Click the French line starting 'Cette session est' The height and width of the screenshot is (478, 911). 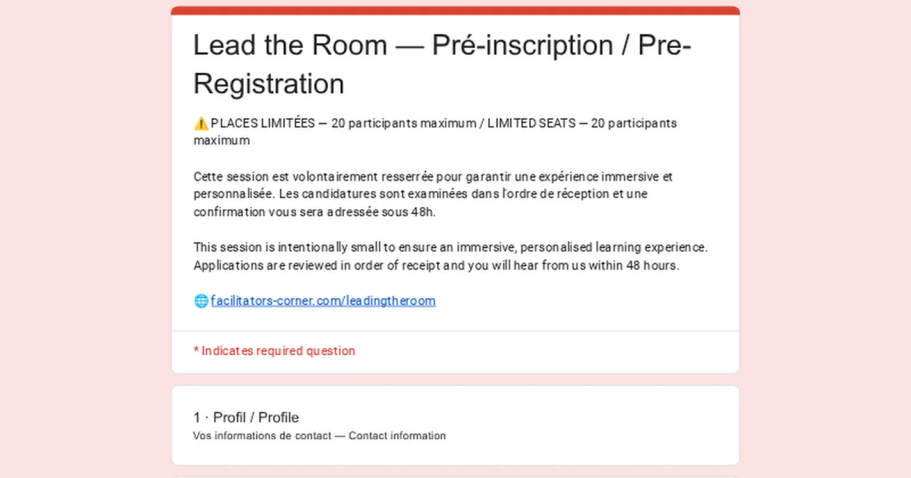tap(433, 177)
